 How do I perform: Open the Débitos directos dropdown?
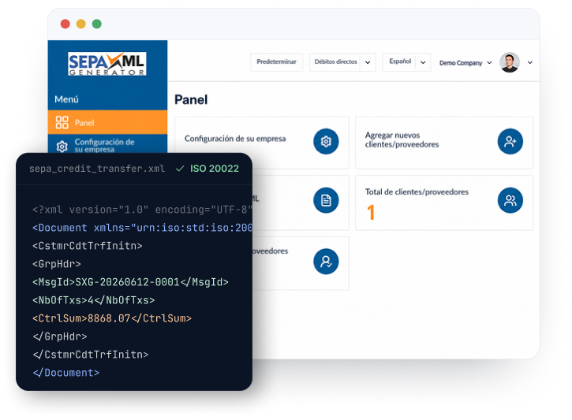coord(342,62)
